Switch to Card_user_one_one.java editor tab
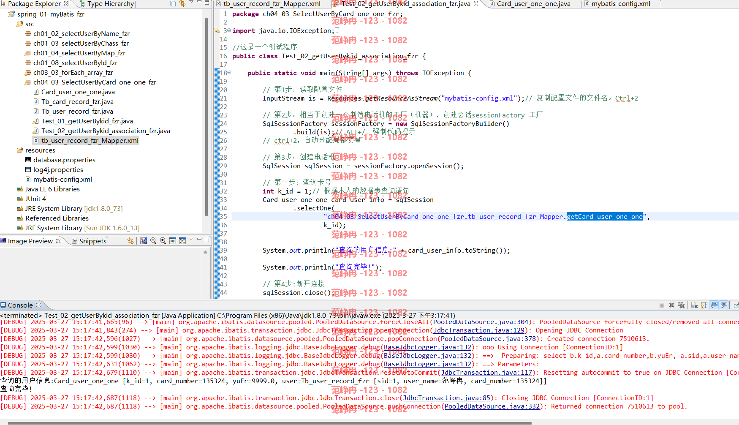Image resolution: width=739 pixels, height=425 pixels. pyautogui.click(x=530, y=4)
